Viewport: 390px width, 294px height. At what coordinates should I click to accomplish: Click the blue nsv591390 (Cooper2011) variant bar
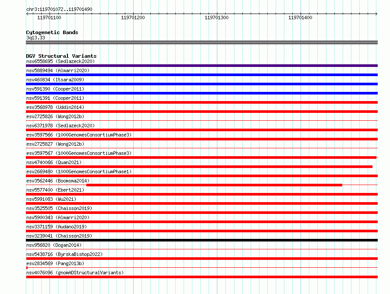(202, 93)
